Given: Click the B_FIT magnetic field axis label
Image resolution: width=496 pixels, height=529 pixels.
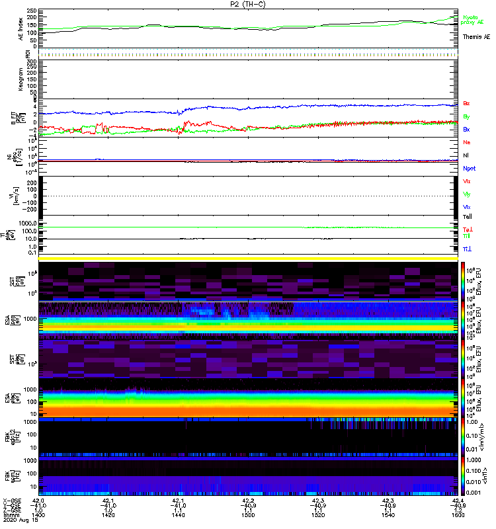Looking at the screenshot, I should point(19,118).
